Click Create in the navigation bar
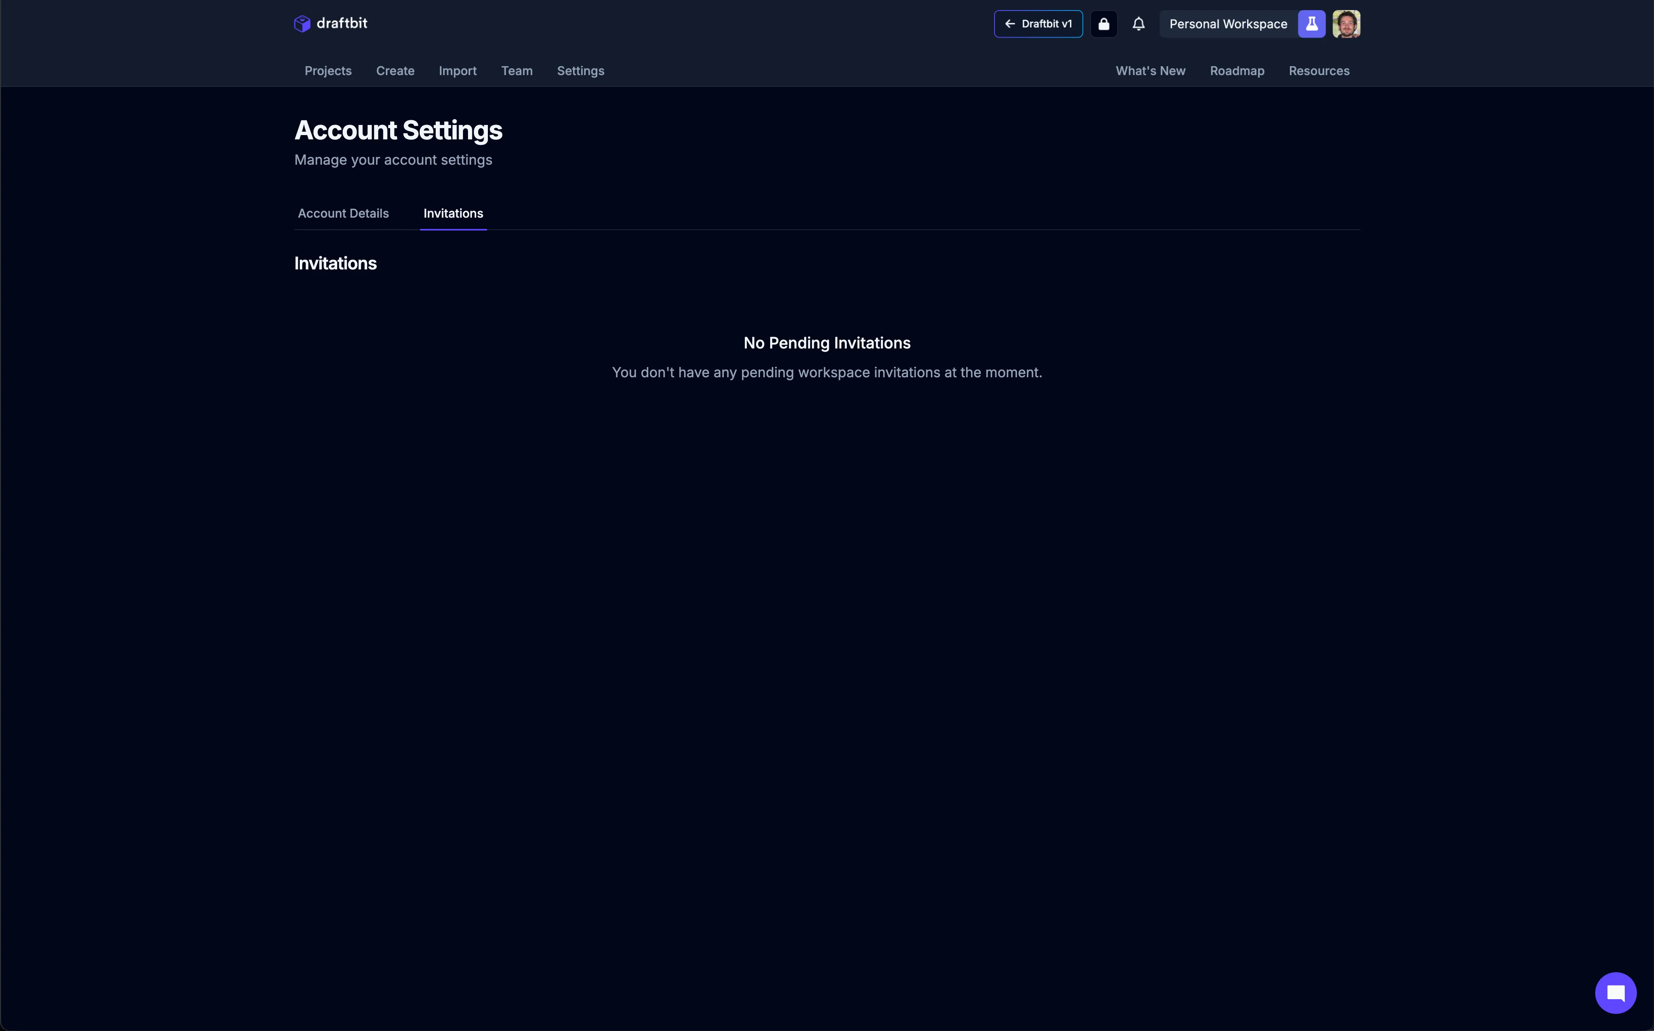1654x1031 pixels. point(396,71)
